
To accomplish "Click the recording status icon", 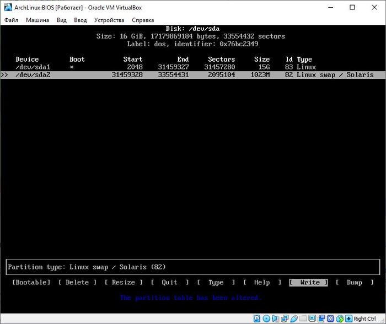I will coord(321,318).
